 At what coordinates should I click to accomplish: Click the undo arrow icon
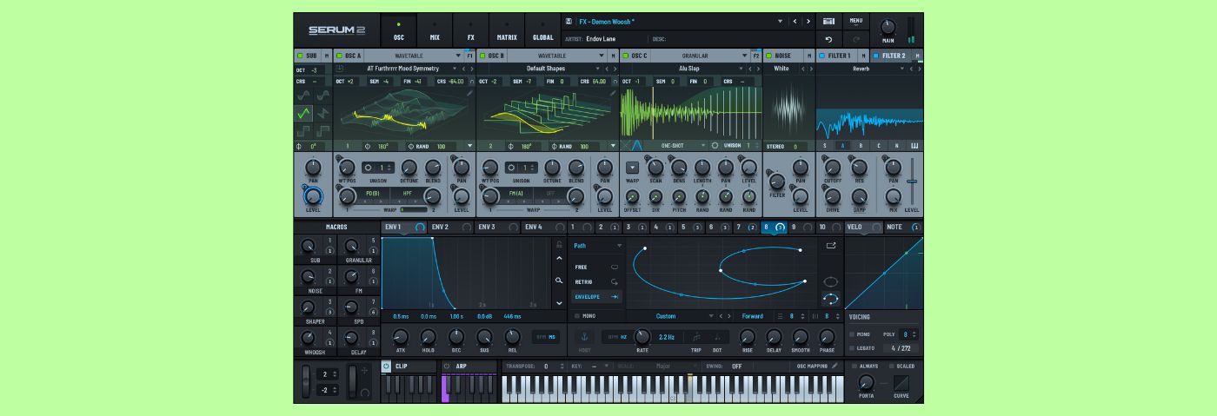point(828,39)
